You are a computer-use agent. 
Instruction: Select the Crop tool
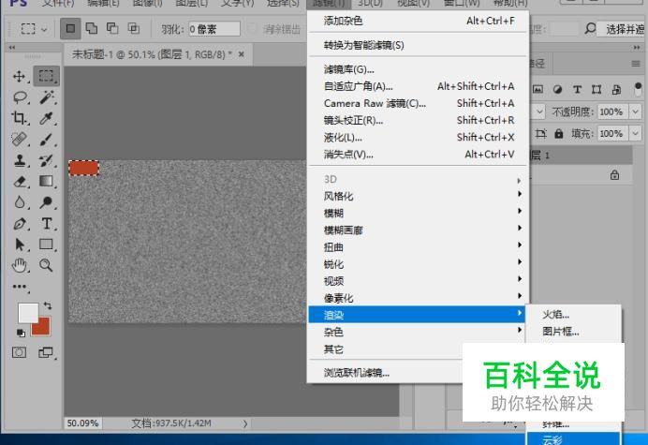(19, 118)
